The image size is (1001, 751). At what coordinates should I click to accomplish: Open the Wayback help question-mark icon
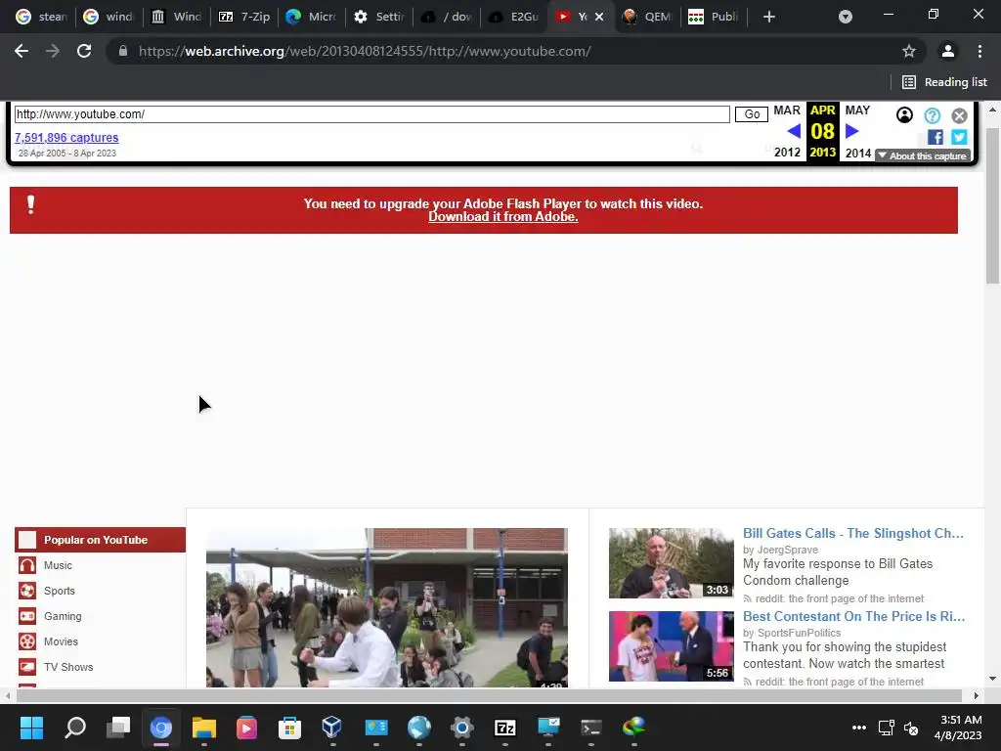(932, 115)
